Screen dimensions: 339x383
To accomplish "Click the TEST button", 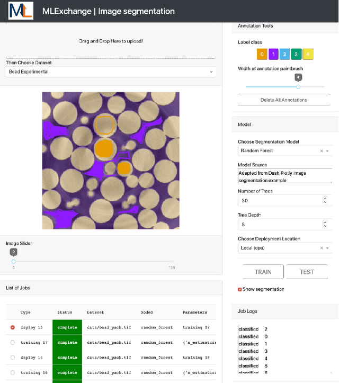I will click(307, 272).
